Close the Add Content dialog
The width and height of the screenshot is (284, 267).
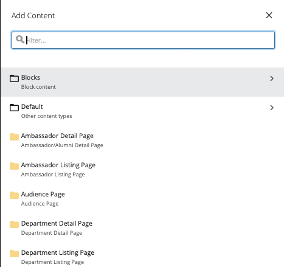tap(269, 15)
